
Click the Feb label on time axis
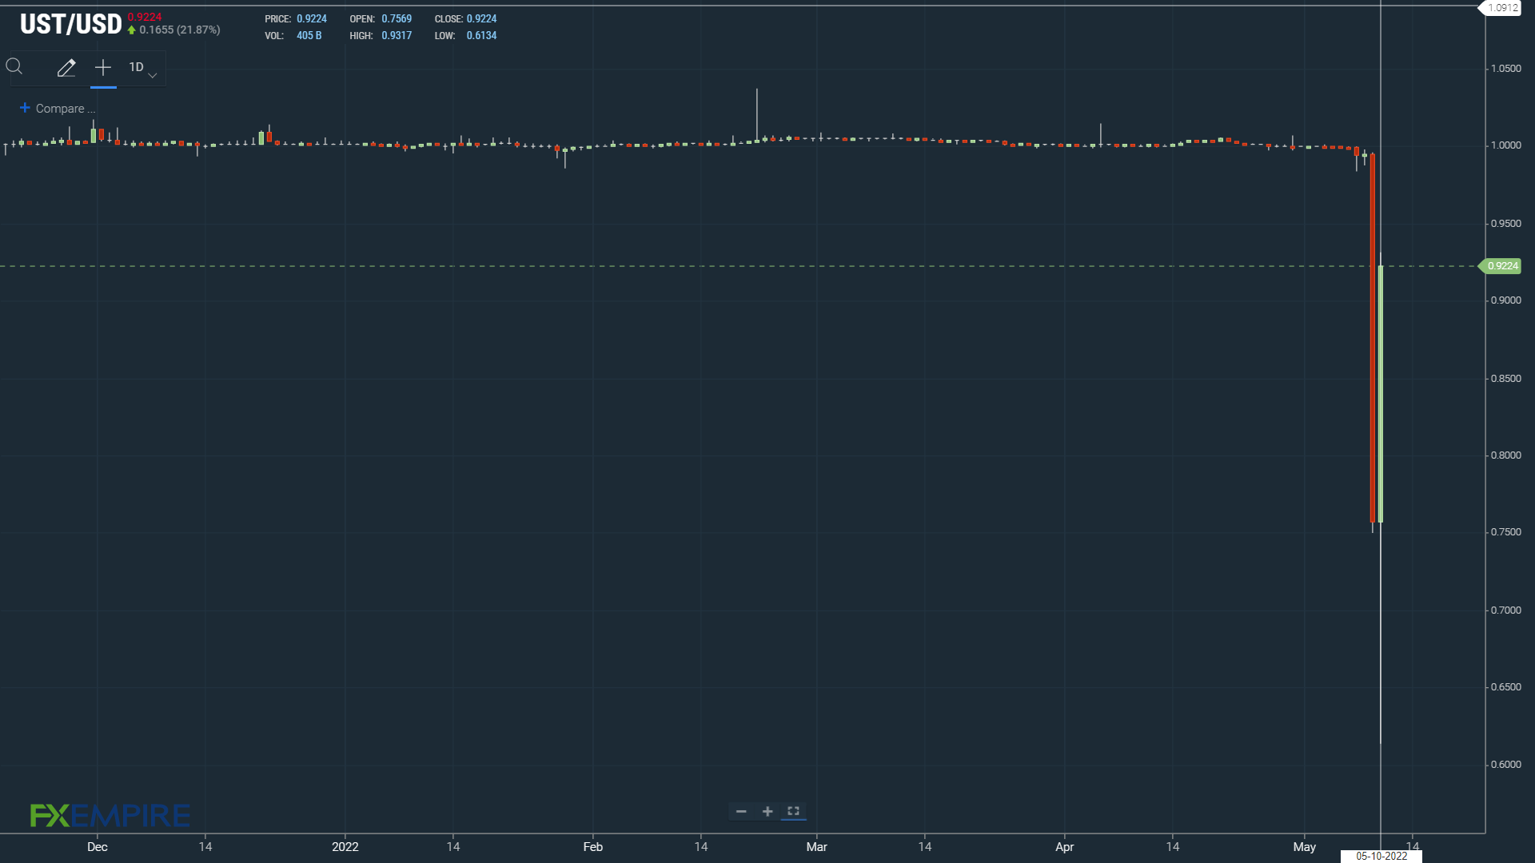pos(593,846)
